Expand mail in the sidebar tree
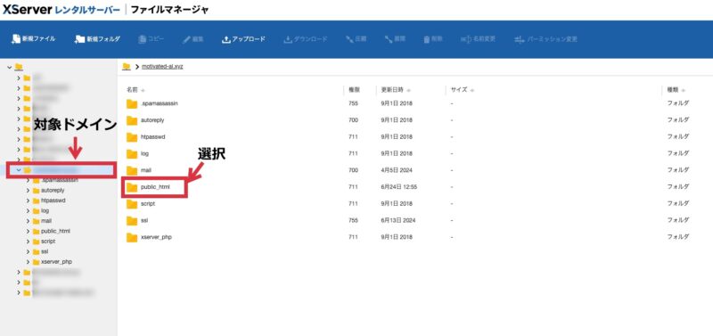This screenshot has height=336, width=713. pos(29,221)
